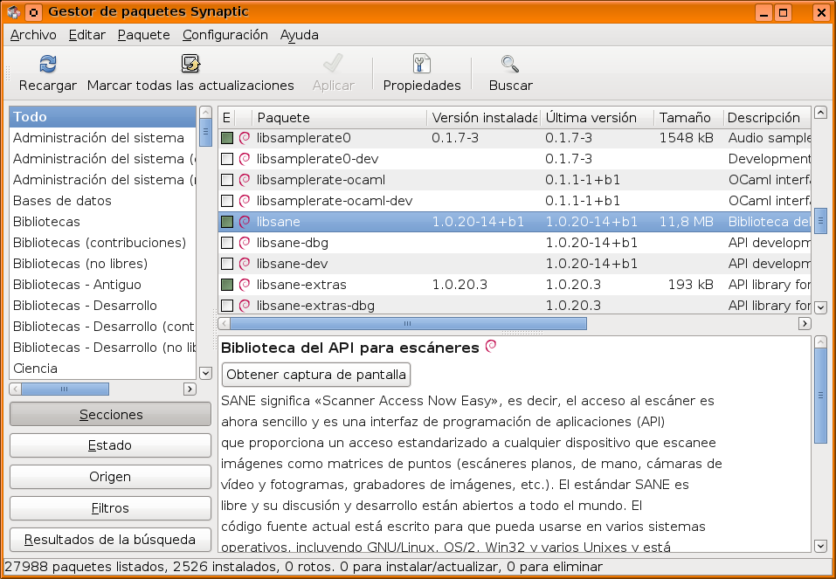Click the Aplicar checkmark icon
This screenshot has width=836, height=579.
point(333,64)
